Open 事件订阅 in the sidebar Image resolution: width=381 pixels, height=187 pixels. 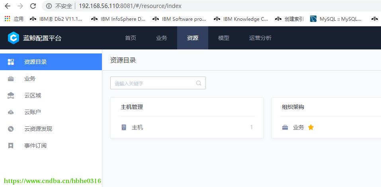click(x=51, y=146)
